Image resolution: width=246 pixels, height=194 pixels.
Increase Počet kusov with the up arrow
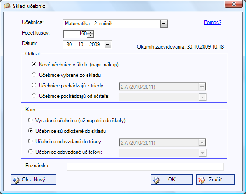point(90,32)
